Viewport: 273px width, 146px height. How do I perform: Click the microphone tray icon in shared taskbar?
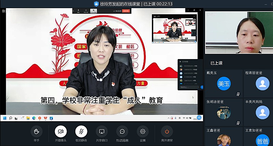click(175, 118)
